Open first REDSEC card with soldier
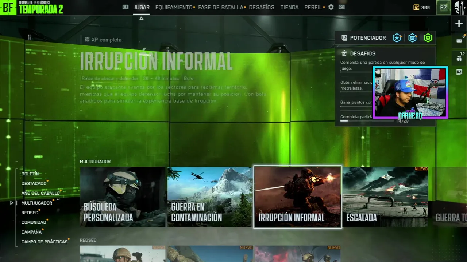This screenshot has height=262, width=467. click(123, 254)
